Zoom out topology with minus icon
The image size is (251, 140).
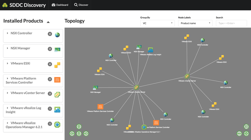(239, 133)
